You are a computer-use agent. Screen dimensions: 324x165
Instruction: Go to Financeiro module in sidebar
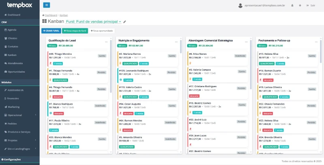point(19,99)
